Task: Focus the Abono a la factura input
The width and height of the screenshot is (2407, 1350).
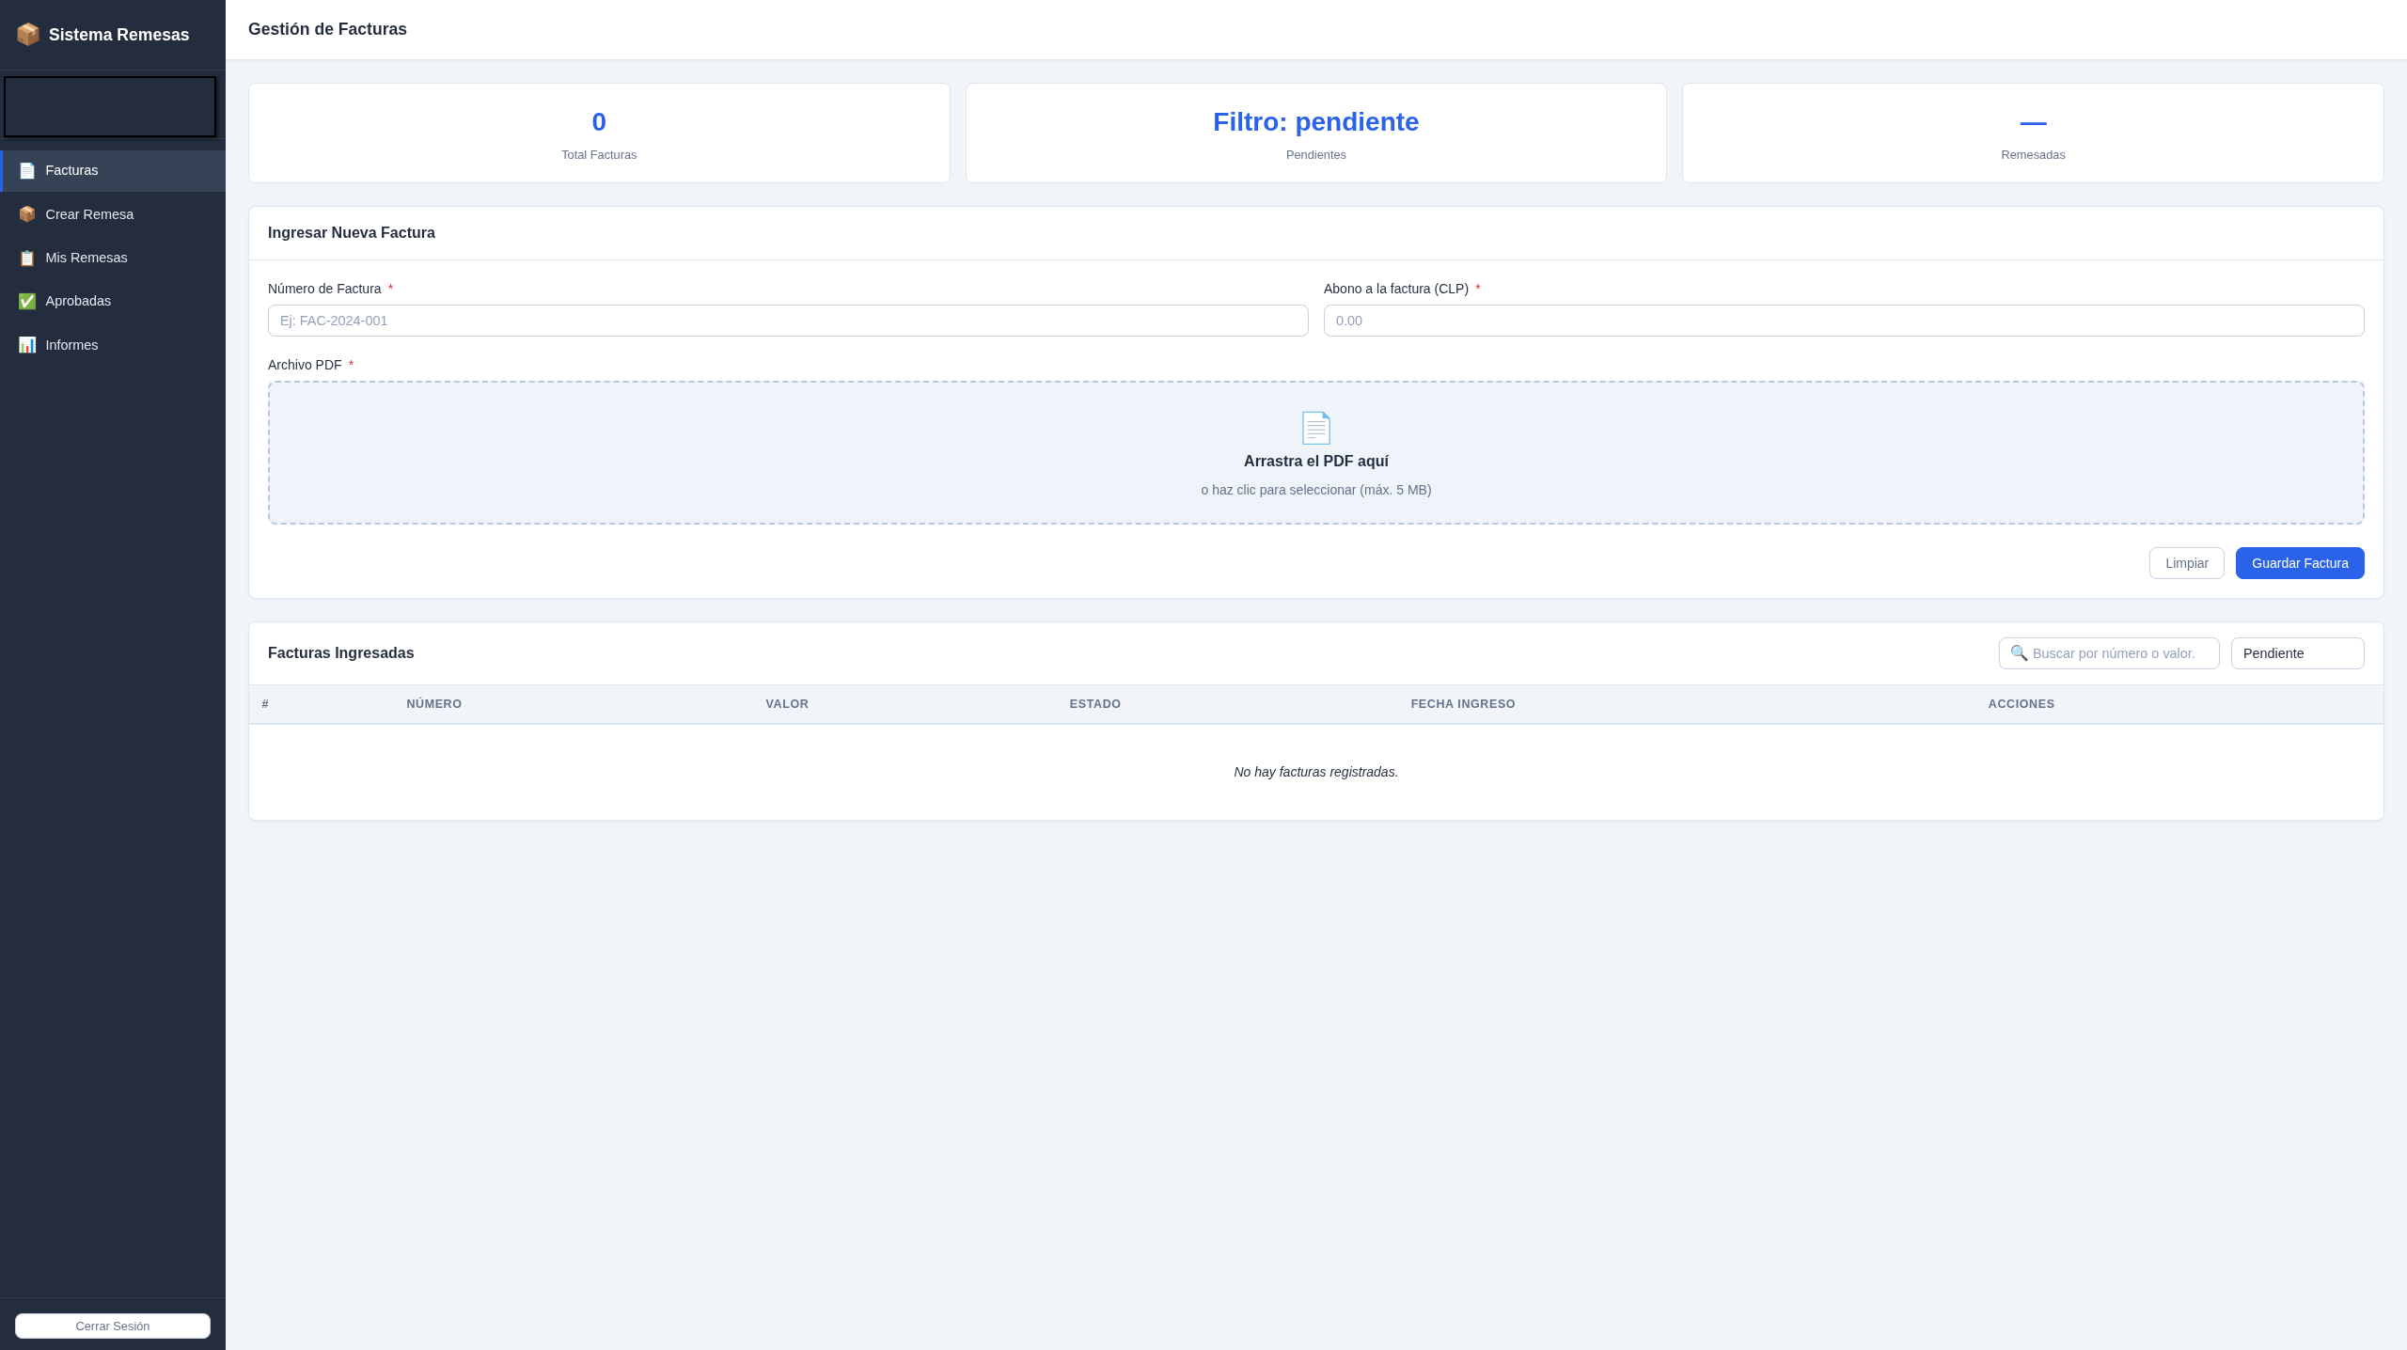Action: (1844, 321)
